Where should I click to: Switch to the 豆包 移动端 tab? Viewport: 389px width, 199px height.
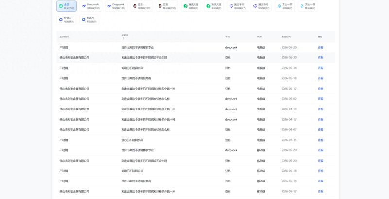tap(167, 6)
